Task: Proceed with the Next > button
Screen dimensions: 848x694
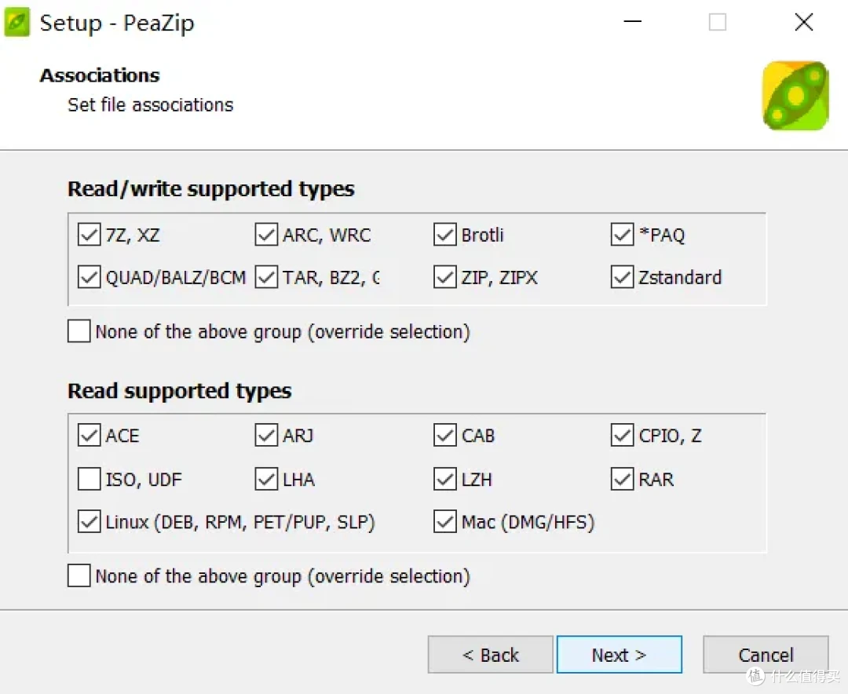Action: click(x=620, y=655)
